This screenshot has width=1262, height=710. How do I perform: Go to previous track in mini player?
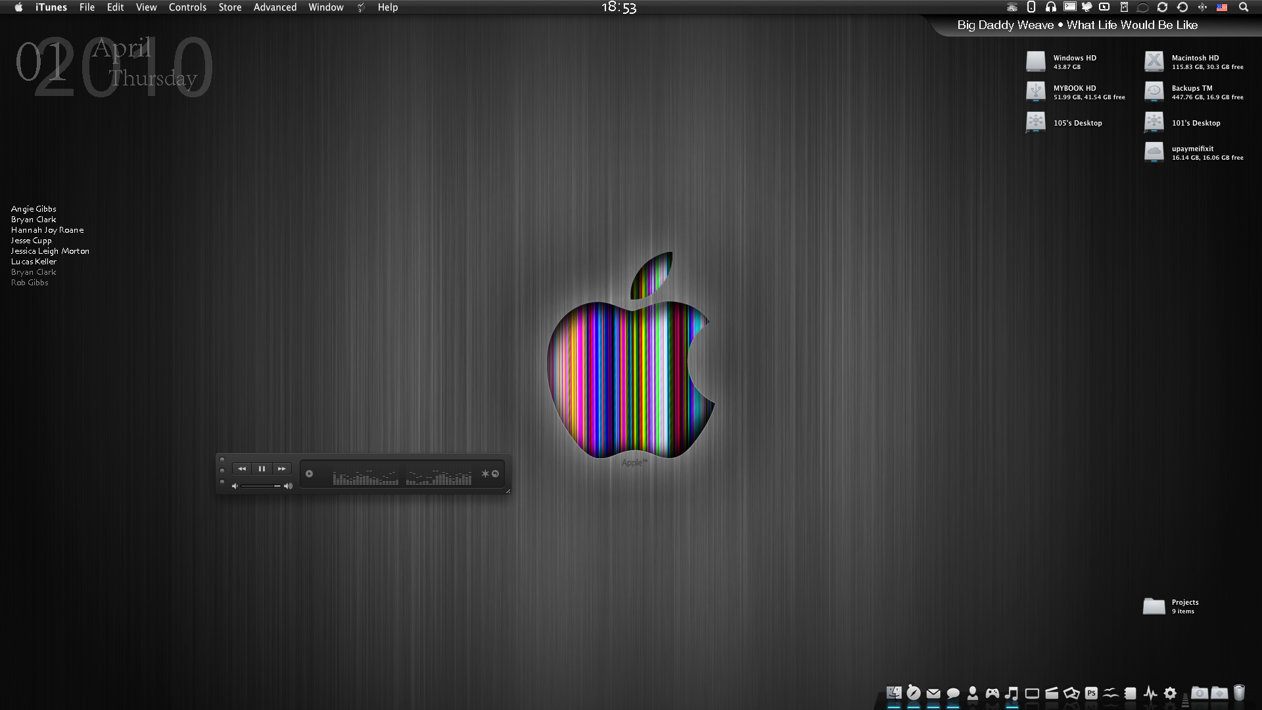pos(242,469)
